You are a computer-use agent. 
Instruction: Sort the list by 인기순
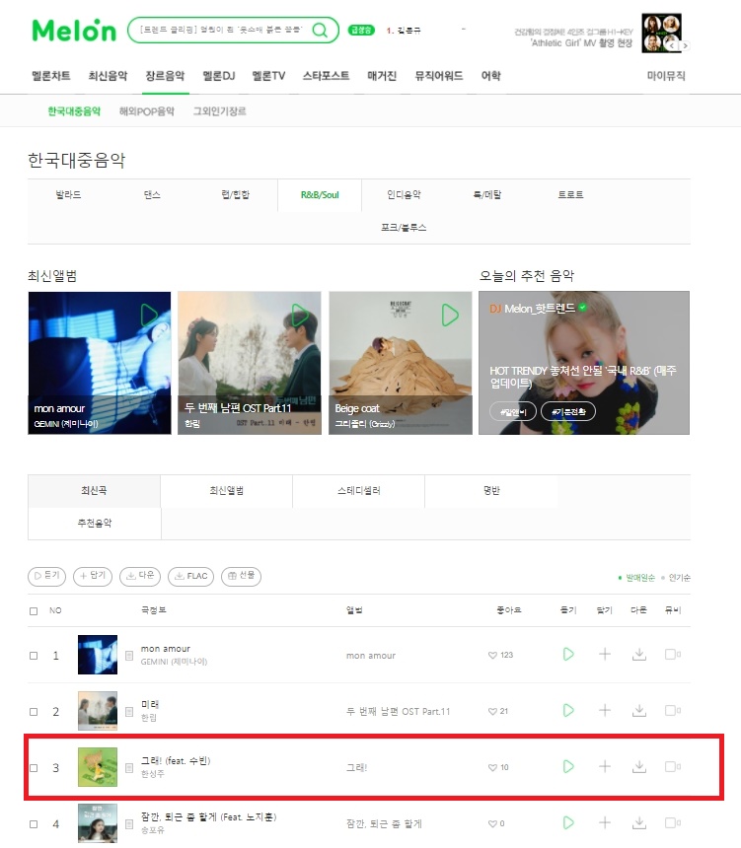tap(679, 578)
